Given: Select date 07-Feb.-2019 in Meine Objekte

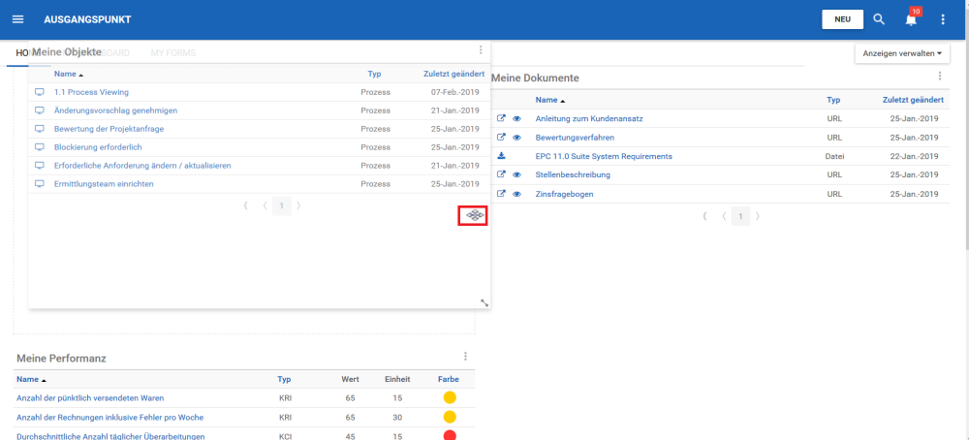Looking at the screenshot, I should tap(454, 92).
